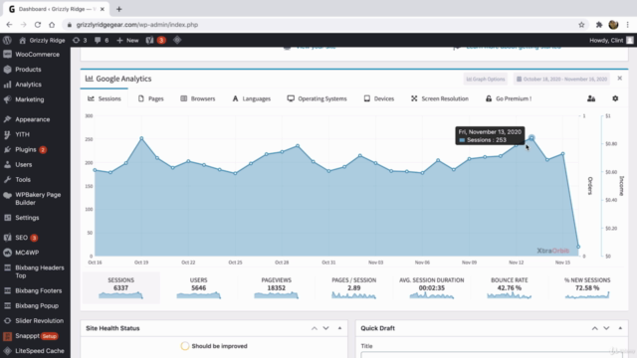
Task: Select the Users 5646 metric card
Action: 199,287
